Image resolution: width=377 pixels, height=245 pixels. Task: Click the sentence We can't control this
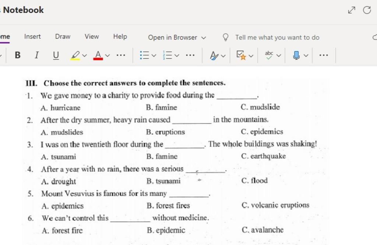(x=126, y=218)
